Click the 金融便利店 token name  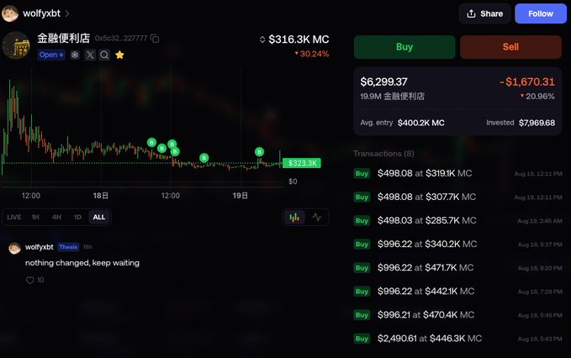click(x=64, y=38)
